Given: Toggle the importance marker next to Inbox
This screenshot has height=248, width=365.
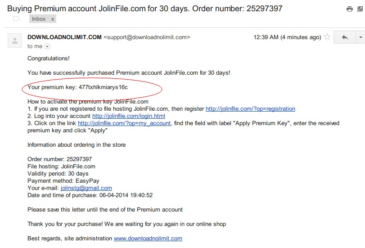Looking at the screenshot, I should [16, 19].
